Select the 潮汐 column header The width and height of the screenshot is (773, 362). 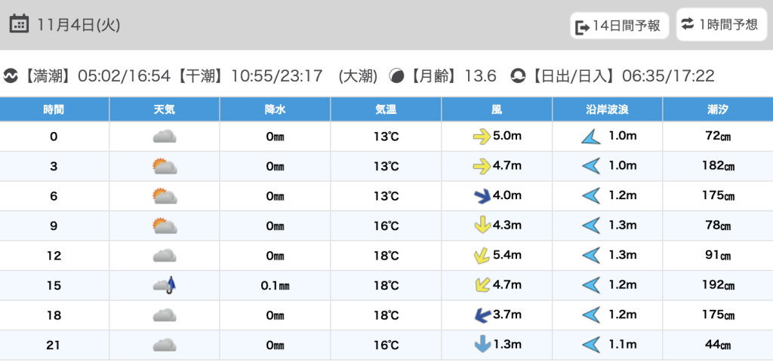(718, 109)
